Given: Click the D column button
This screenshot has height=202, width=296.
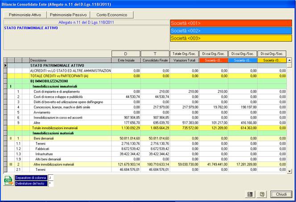Looking at the screenshot, I should [x=126, y=54].
